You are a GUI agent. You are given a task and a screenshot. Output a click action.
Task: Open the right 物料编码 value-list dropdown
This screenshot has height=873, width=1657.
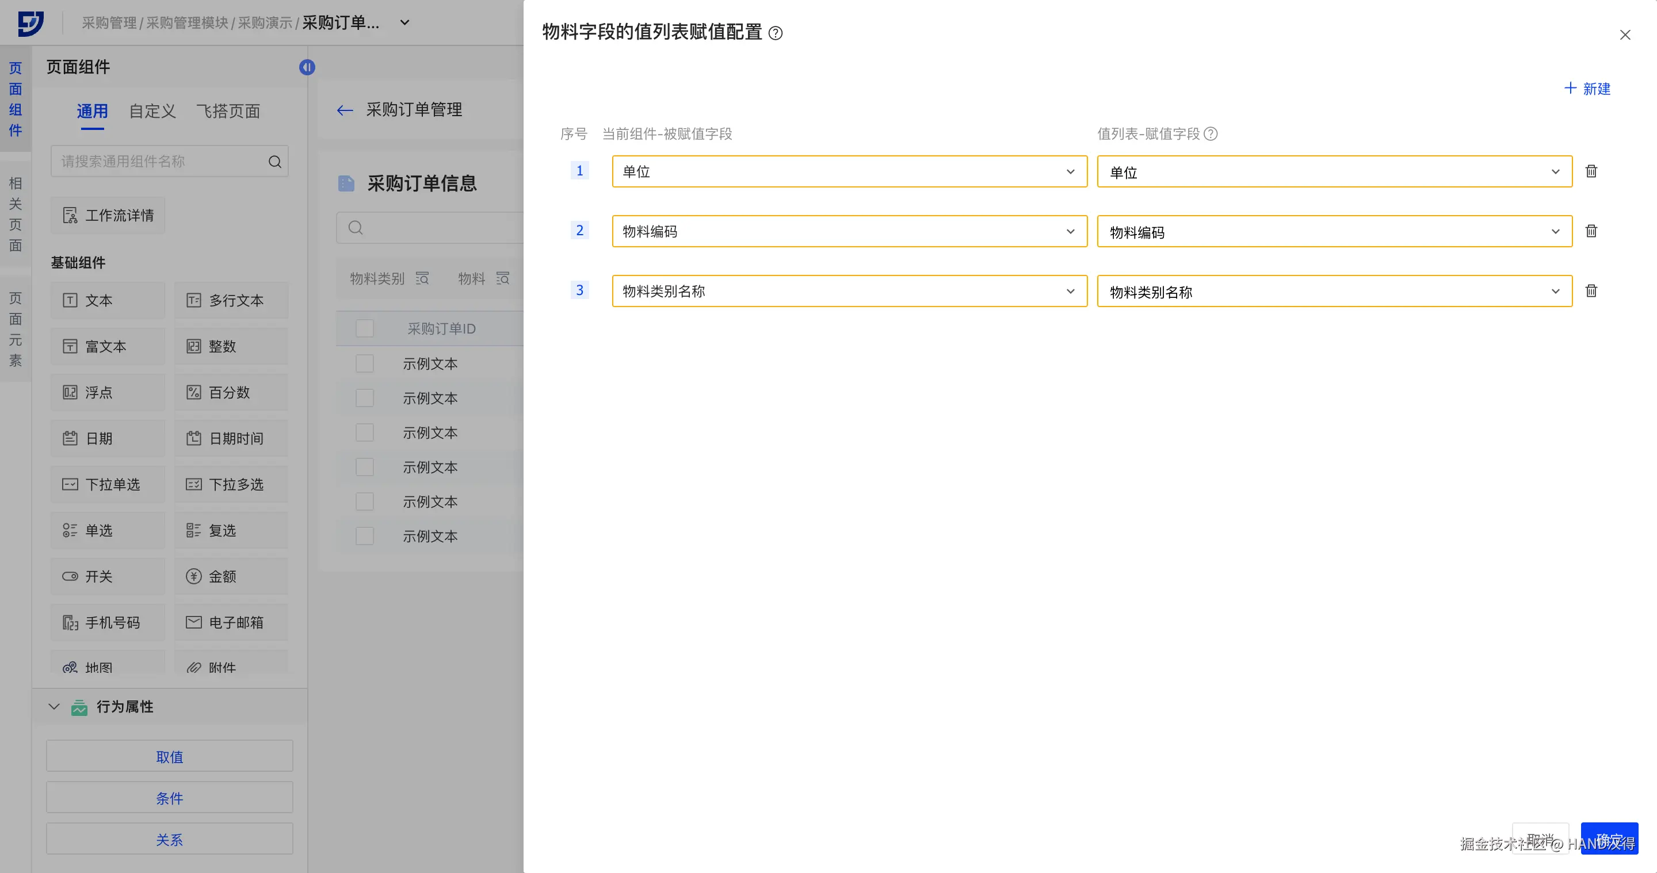tap(1334, 231)
